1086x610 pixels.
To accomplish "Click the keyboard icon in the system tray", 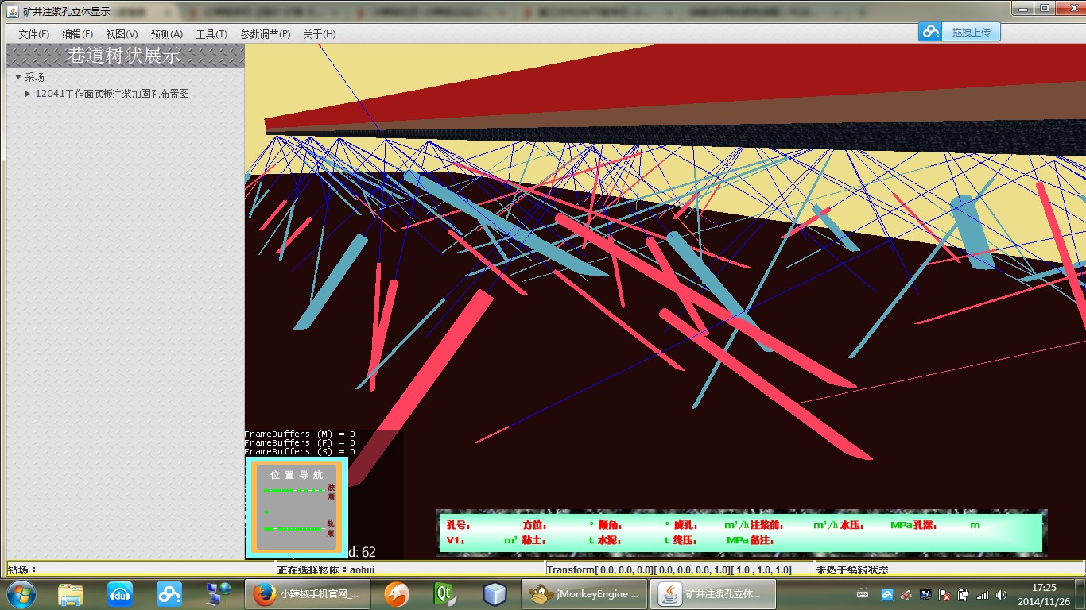I will pyautogui.click(x=863, y=593).
